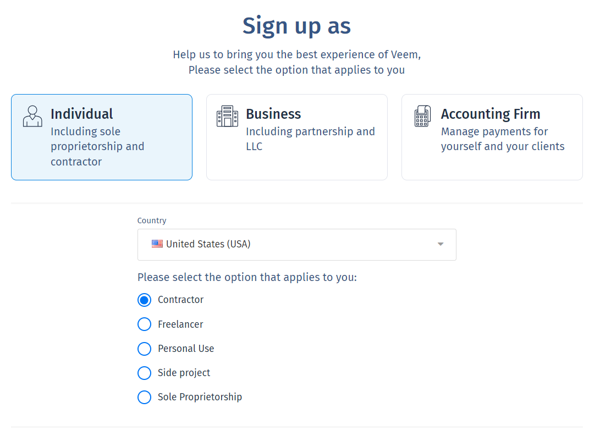Click the person icon on the Individual card
This screenshot has height=430, width=589.
click(32, 115)
